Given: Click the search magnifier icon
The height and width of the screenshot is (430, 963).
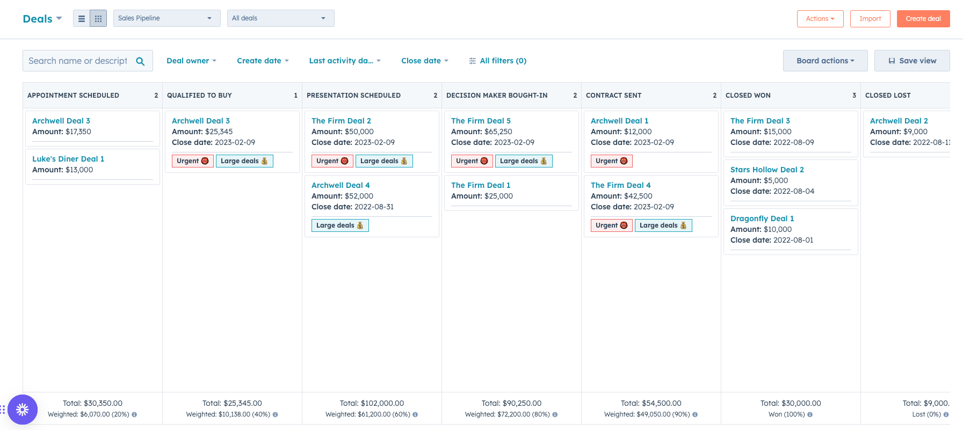Looking at the screenshot, I should point(140,61).
